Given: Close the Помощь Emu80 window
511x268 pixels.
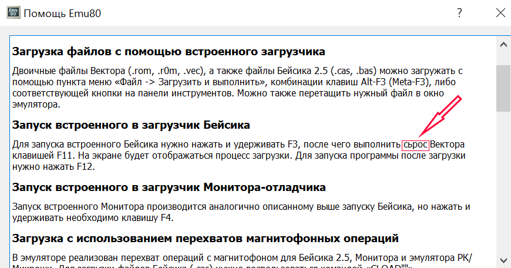Looking at the screenshot, I should [x=499, y=13].
